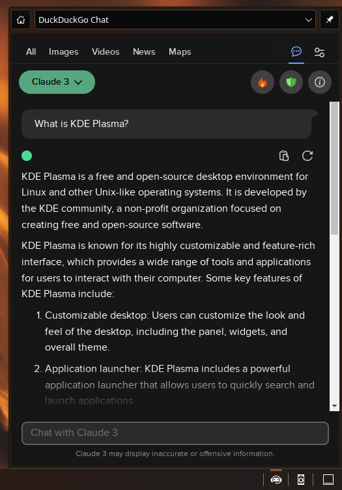The width and height of the screenshot is (342, 490).
Task: Open the search settings sliders icon
Action: pos(319,52)
